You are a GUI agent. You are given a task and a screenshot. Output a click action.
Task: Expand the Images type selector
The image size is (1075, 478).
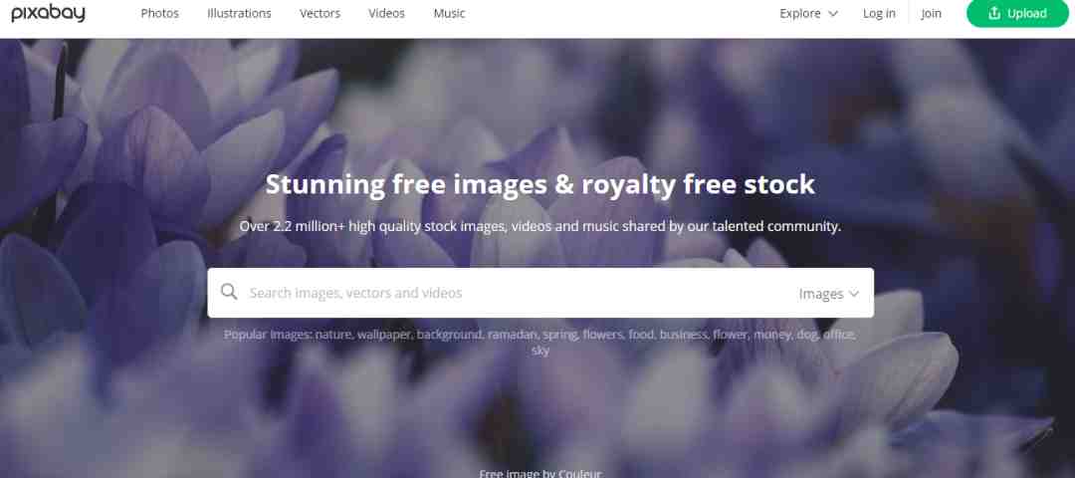pos(828,294)
